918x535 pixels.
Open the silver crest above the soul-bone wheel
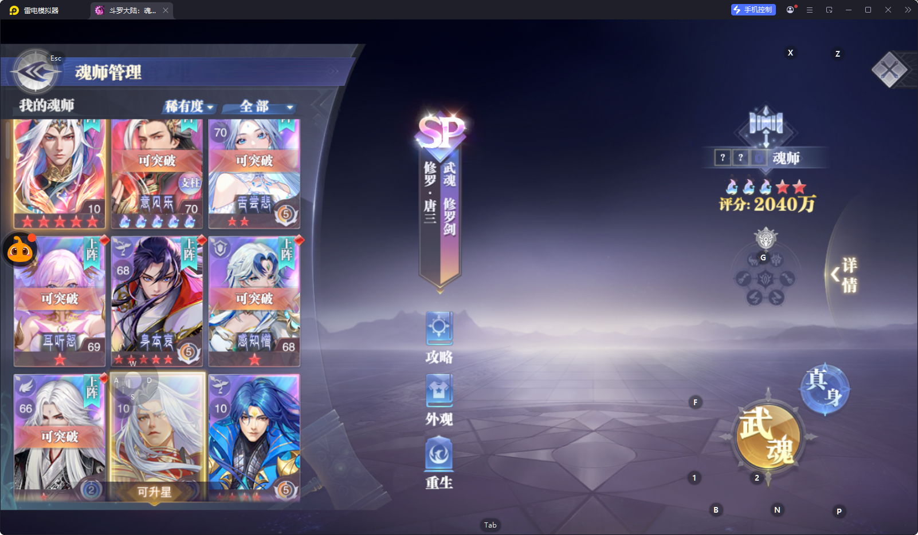point(766,237)
